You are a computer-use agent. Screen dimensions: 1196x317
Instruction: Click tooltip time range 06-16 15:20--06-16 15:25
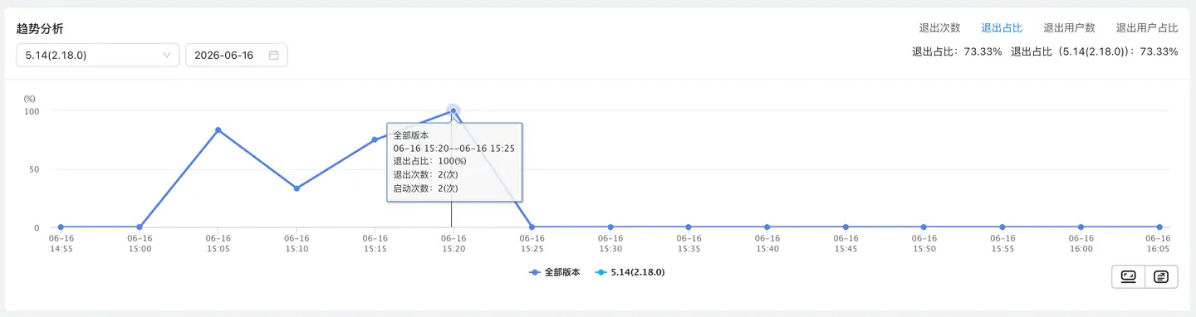454,148
